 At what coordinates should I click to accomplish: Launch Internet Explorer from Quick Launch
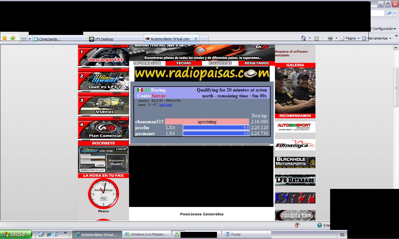click(49, 234)
